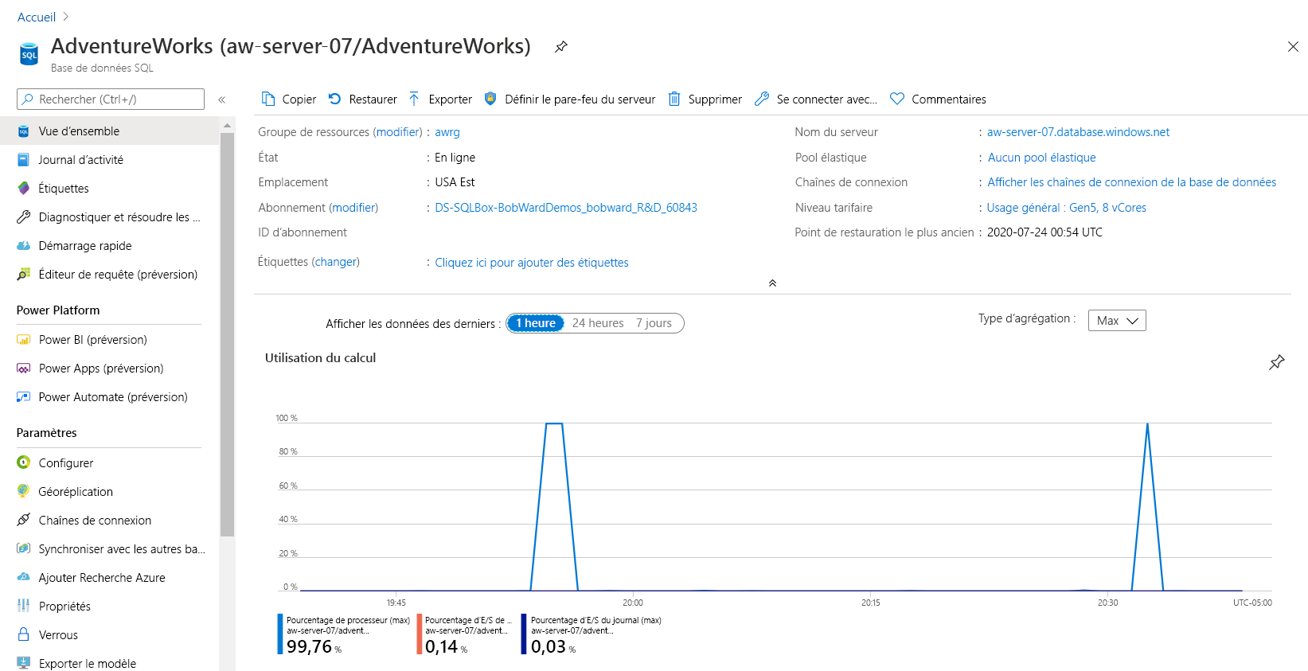Click the Copier toolbar icon
The height and width of the screenshot is (671, 1308).
pyautogui.click(x=268, y=99)
